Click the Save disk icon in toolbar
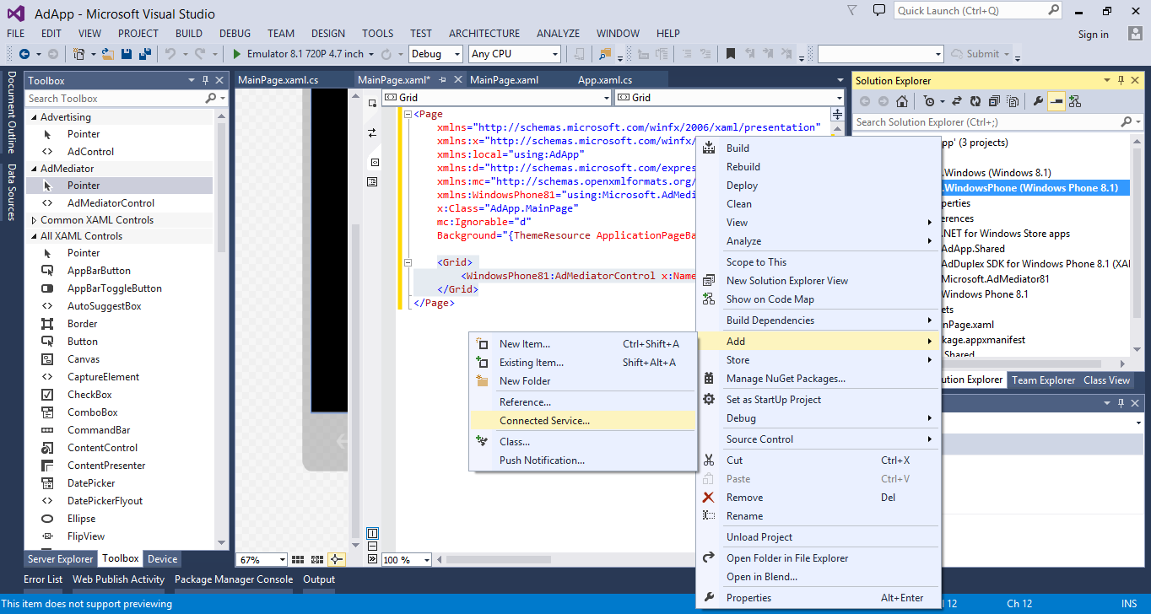Screen dimensions: 1151x614 [127, 54]
